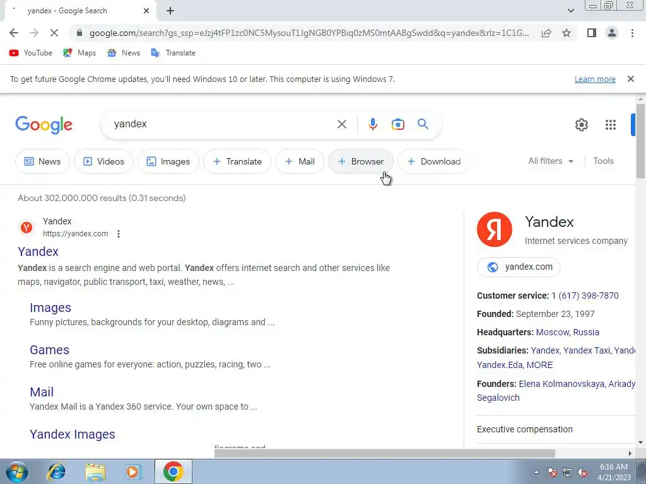
Task: Open Google settings gear
Action: click(581, 125)
